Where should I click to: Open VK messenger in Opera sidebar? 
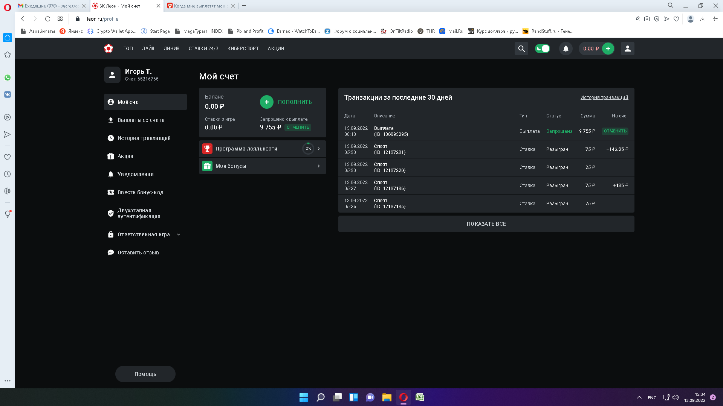pos(8,94)
